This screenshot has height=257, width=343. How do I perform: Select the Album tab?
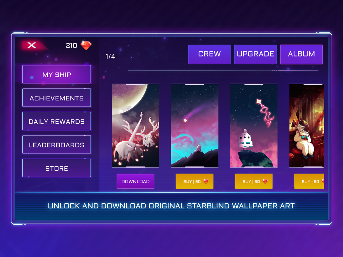[301, 54]
